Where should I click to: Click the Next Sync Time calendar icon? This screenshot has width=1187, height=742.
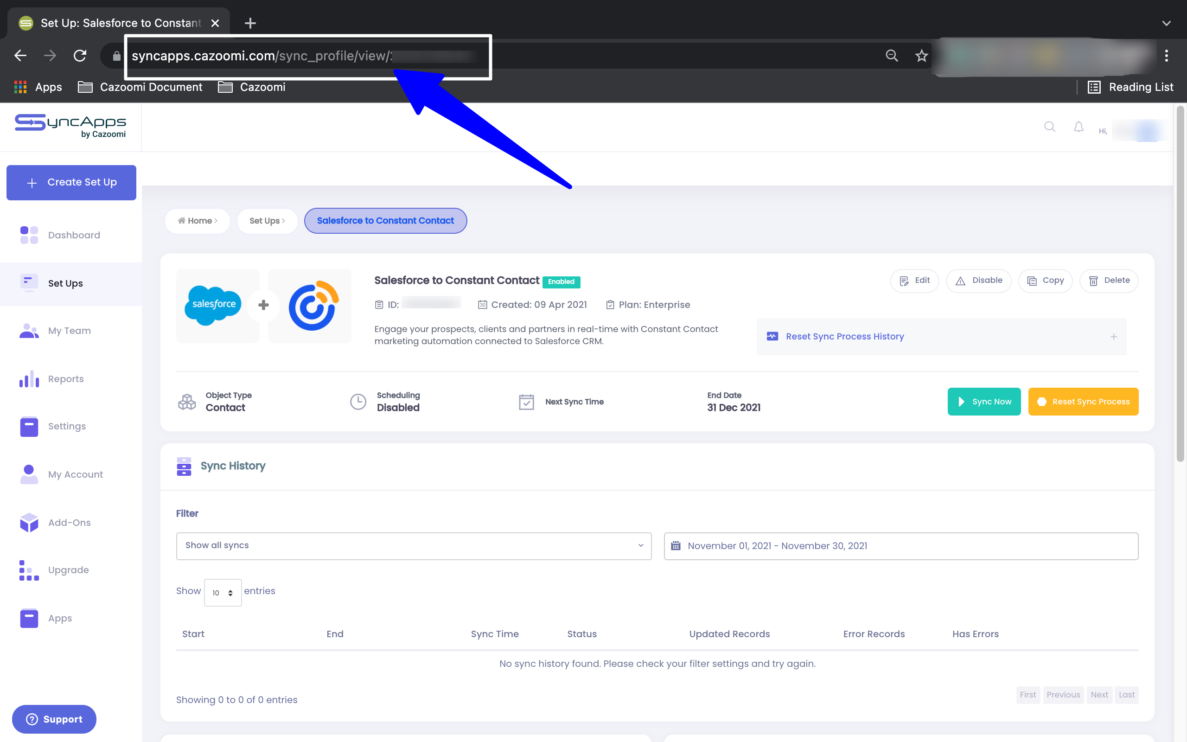[526, 402]
